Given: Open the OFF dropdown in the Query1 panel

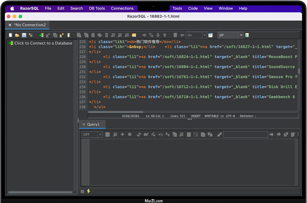Looking at the screenshot, I should (100, 134).
